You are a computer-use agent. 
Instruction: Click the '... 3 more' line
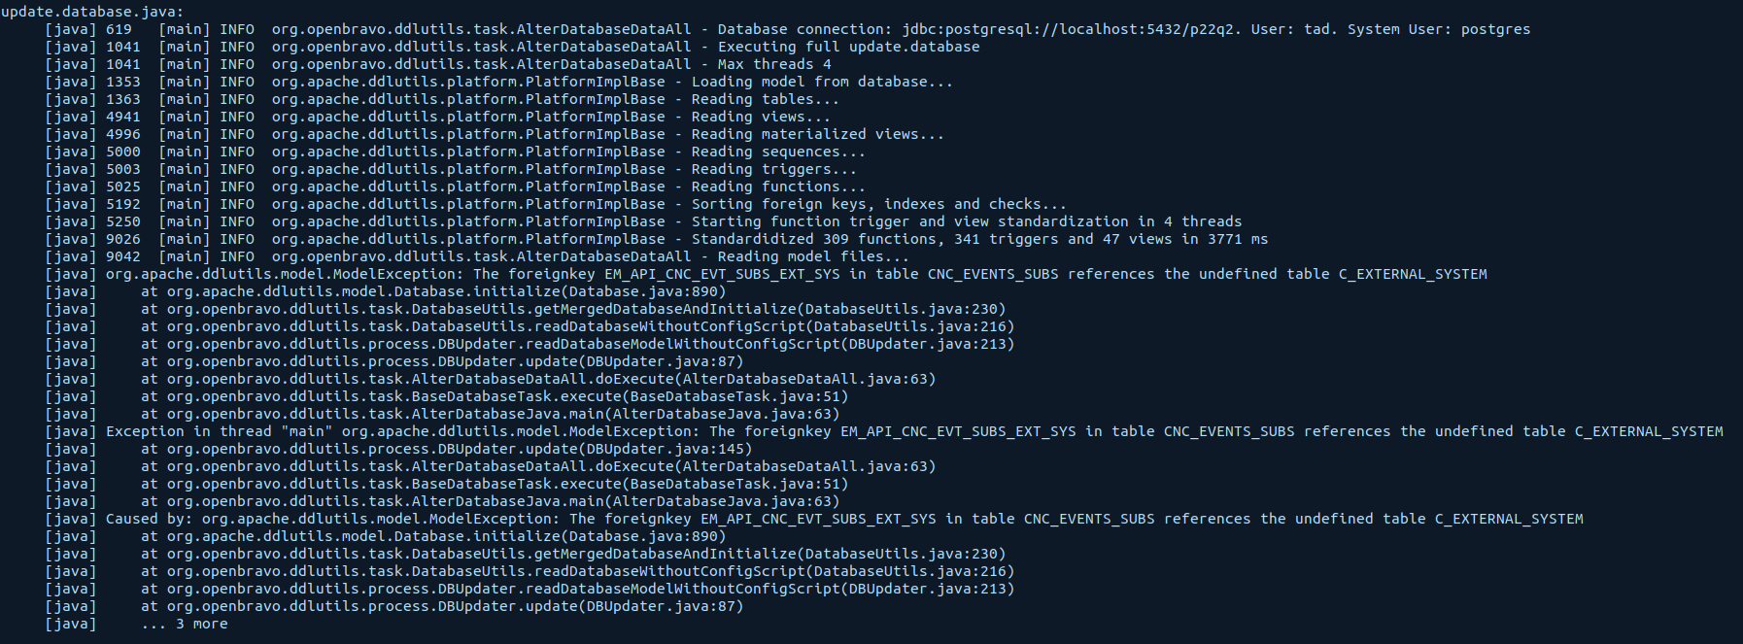(185, 624)
